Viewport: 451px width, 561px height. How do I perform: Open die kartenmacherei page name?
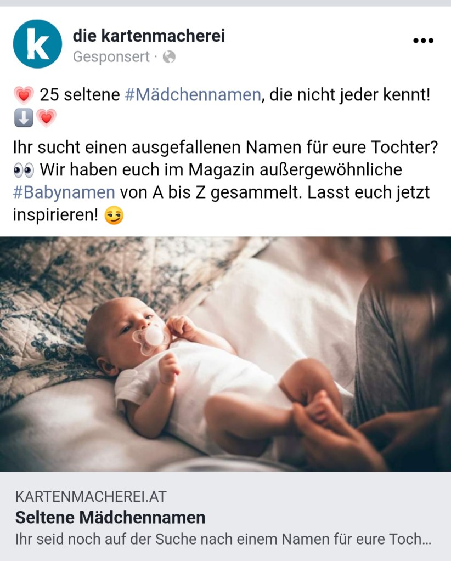(x=149, y=36)
